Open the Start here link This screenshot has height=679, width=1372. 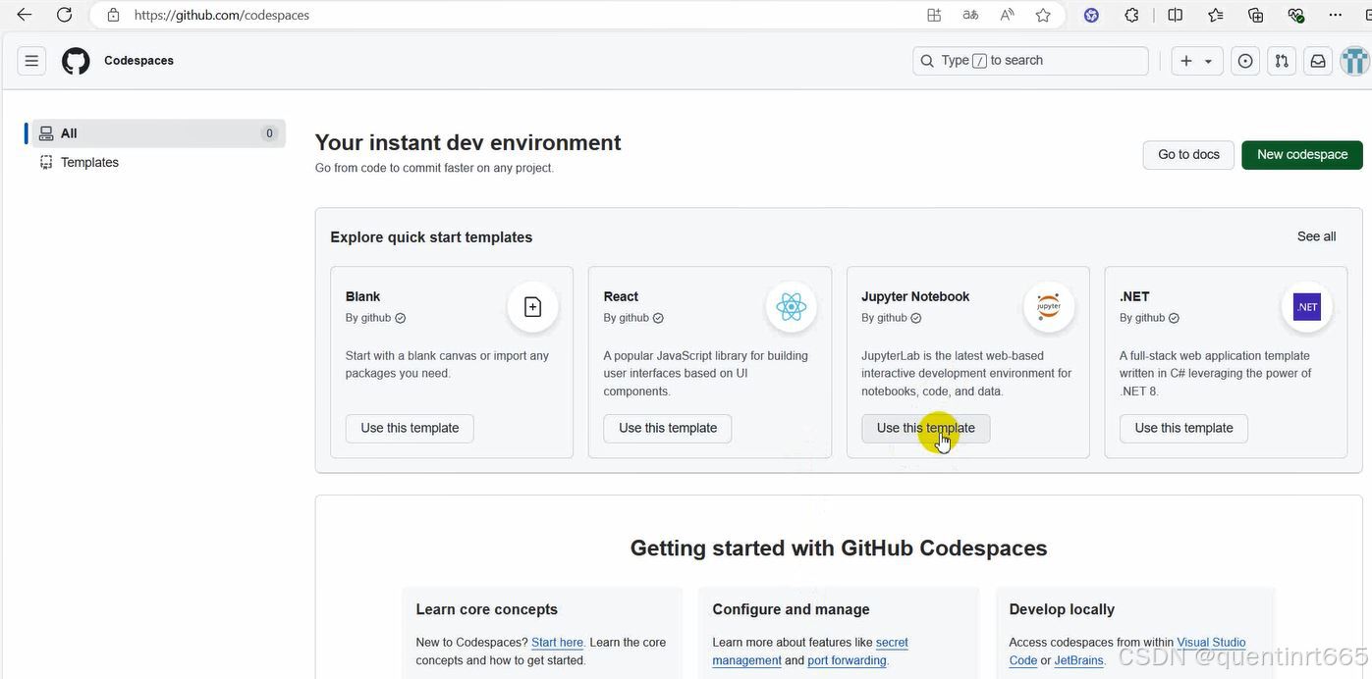(558, 643)
